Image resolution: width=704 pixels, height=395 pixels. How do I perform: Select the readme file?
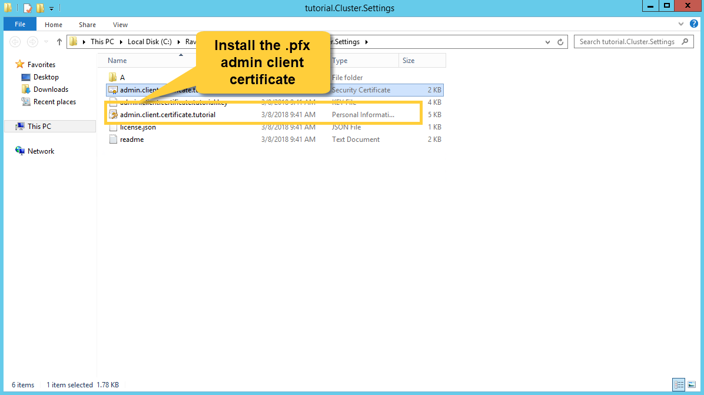131,140
